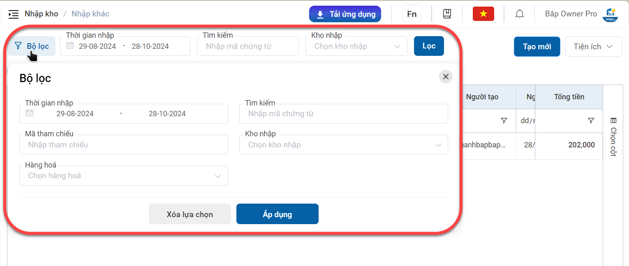
Task: Expand top bar Chọn kho nhập dropdown
Action: [356, 46]
